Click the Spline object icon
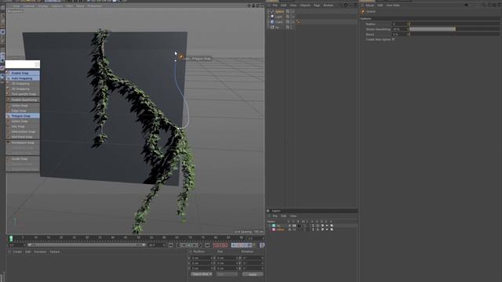Screen dimensions: 502x282 tap(272, 11)
